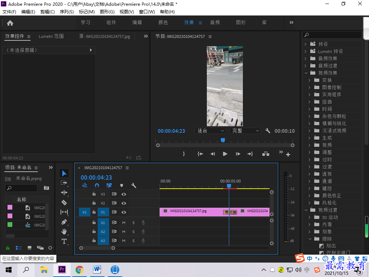Select the Razor tool
Image resolution: width=369 pixels, height=277 pixels.
(x=64, y=203)
